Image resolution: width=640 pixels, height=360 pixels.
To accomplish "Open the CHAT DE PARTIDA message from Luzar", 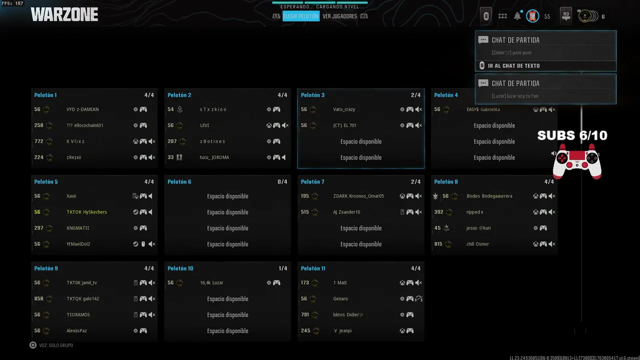I will coord(545,89).
